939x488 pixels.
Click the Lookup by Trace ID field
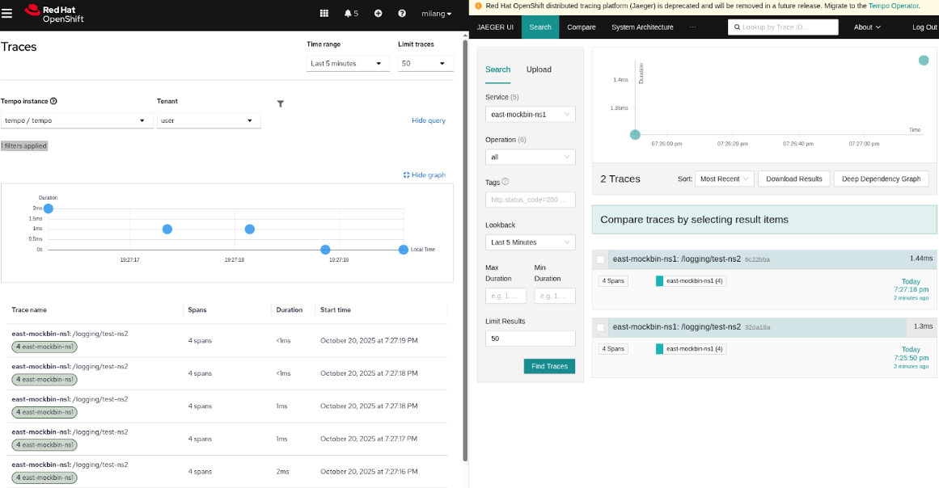click(785, 27)
